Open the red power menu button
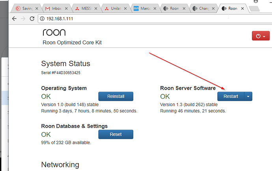272x171 pixels. (x=261, y=36)
